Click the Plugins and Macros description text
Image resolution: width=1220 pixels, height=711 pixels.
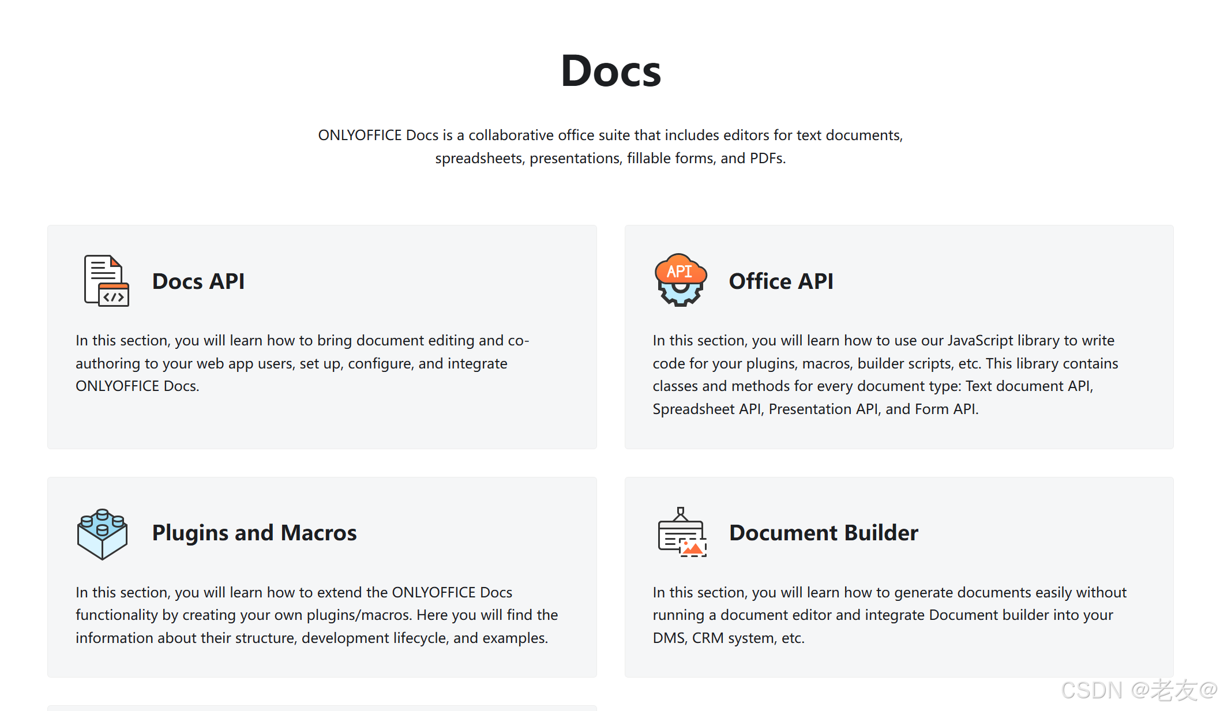click(317, 615)
